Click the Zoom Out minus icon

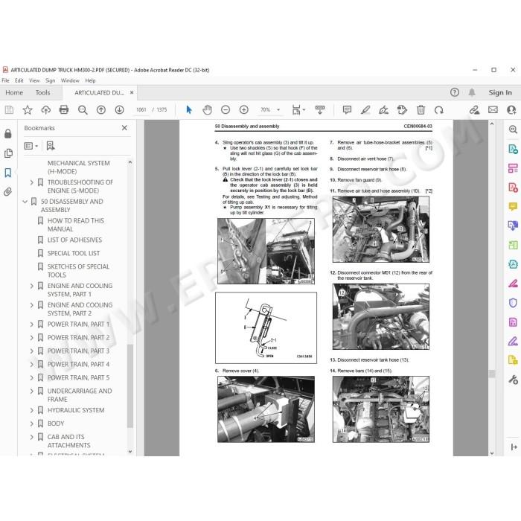226,109
